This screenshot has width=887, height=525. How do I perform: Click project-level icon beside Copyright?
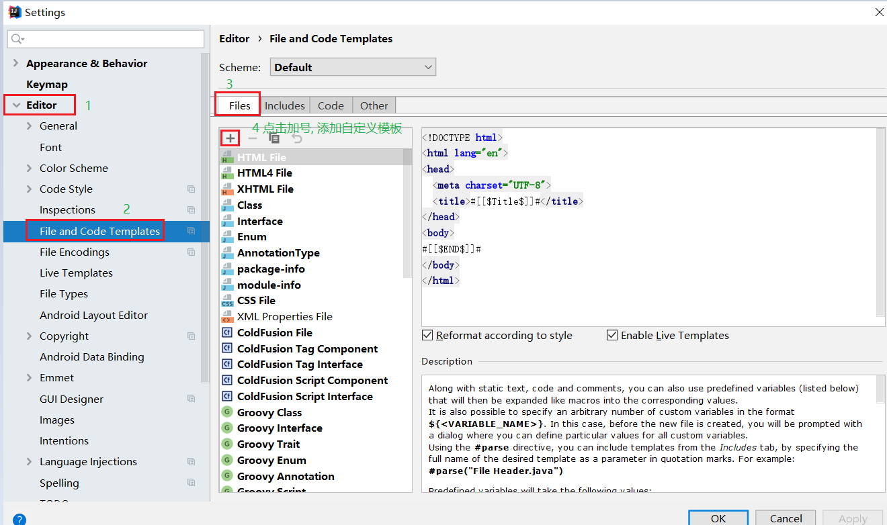pos(191,336)
